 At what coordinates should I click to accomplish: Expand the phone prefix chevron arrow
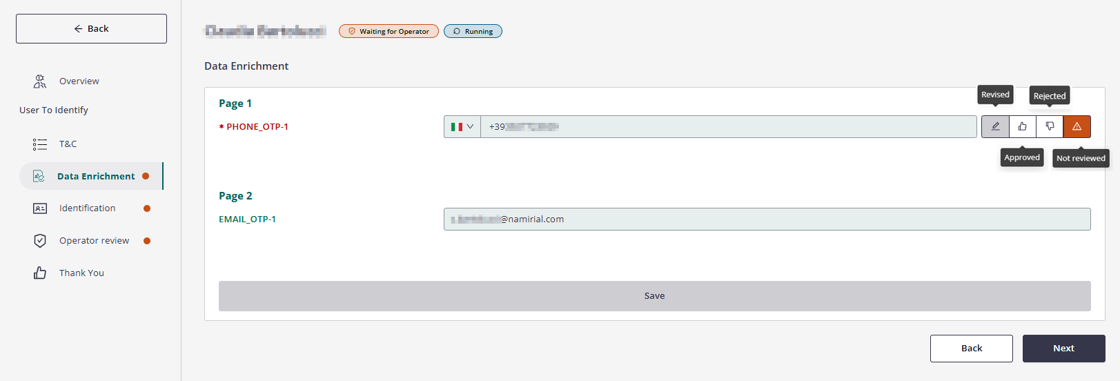[471, 127]
